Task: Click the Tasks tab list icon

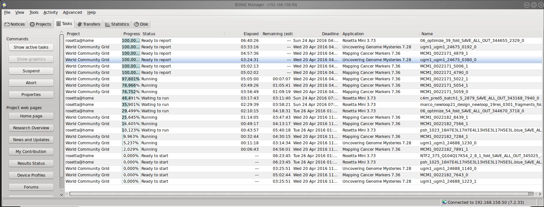Action: [x=59, y=24]
